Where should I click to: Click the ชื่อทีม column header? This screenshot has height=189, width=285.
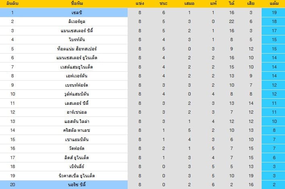(x=76, y=4)
